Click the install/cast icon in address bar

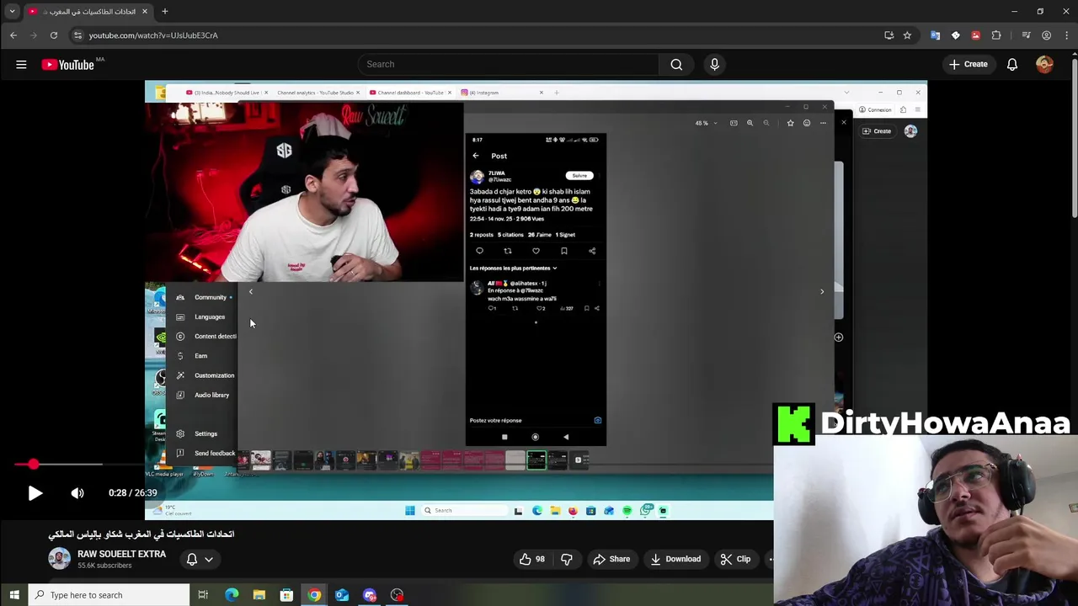pyautogui.click(x=889, y=35)
